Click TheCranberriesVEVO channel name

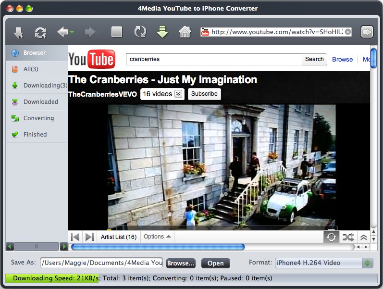click(x=102, y=94)
